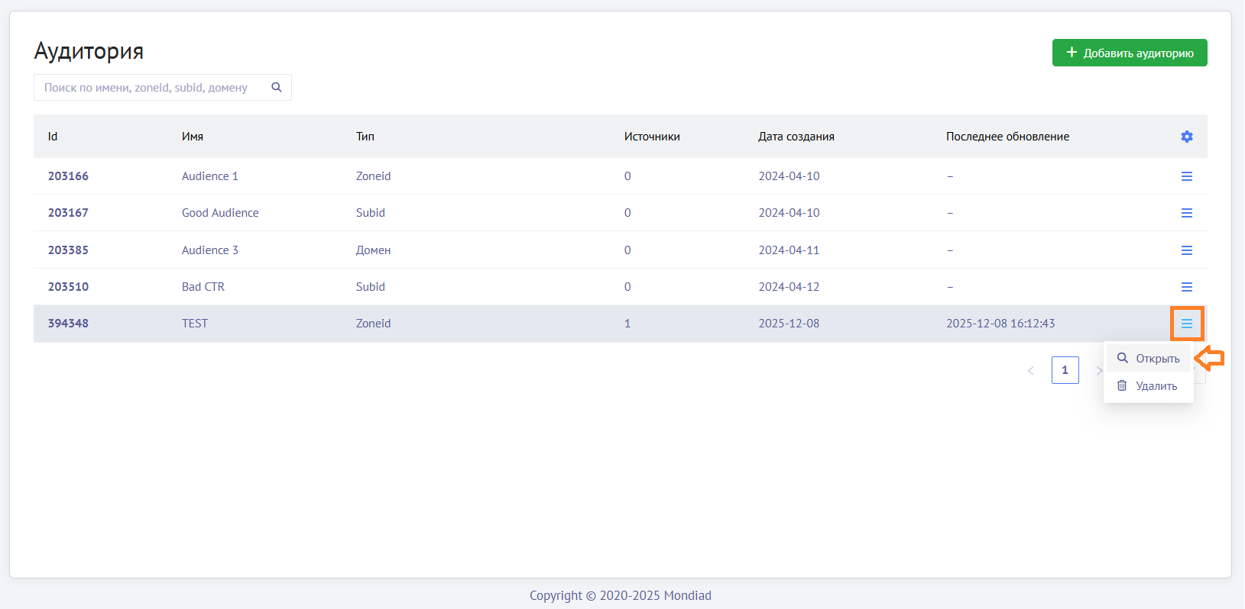The width and height of the screenshot is (1245, 609).
Task: Open actions menu for Good Audience row
Action: 1186,213
